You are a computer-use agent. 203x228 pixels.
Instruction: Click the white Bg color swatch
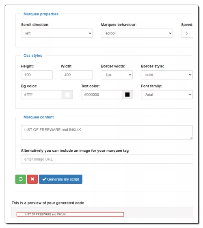click(67, 95)
